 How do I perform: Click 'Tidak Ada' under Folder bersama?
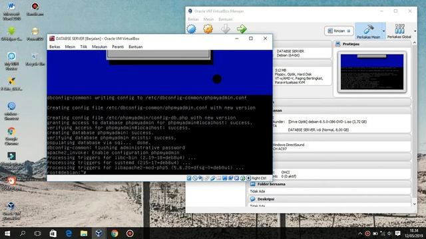(x=258, y=191)
